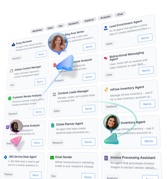Click the Bidirectional Messaging Agent chat bubble icon
Screen dimensions: 167x179
point(106,58)
